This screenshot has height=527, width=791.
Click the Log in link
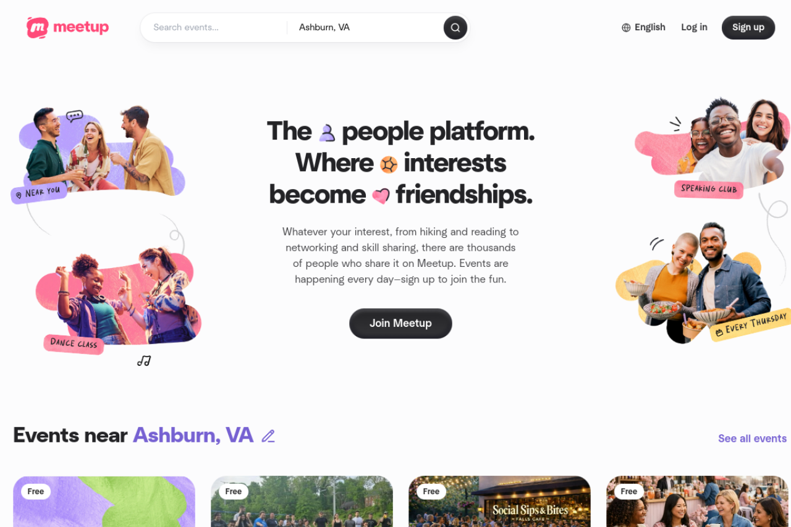tap(694, 27)
